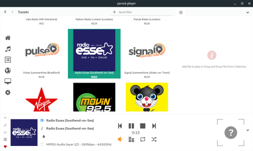Click the globe icon beside now playing station
This screenshot has width=253, height=151.
pos(42,120)
